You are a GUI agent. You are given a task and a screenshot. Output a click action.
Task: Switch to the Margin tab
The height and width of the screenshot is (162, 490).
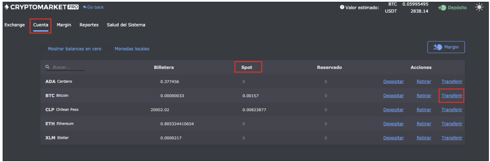tap(64, 25)
